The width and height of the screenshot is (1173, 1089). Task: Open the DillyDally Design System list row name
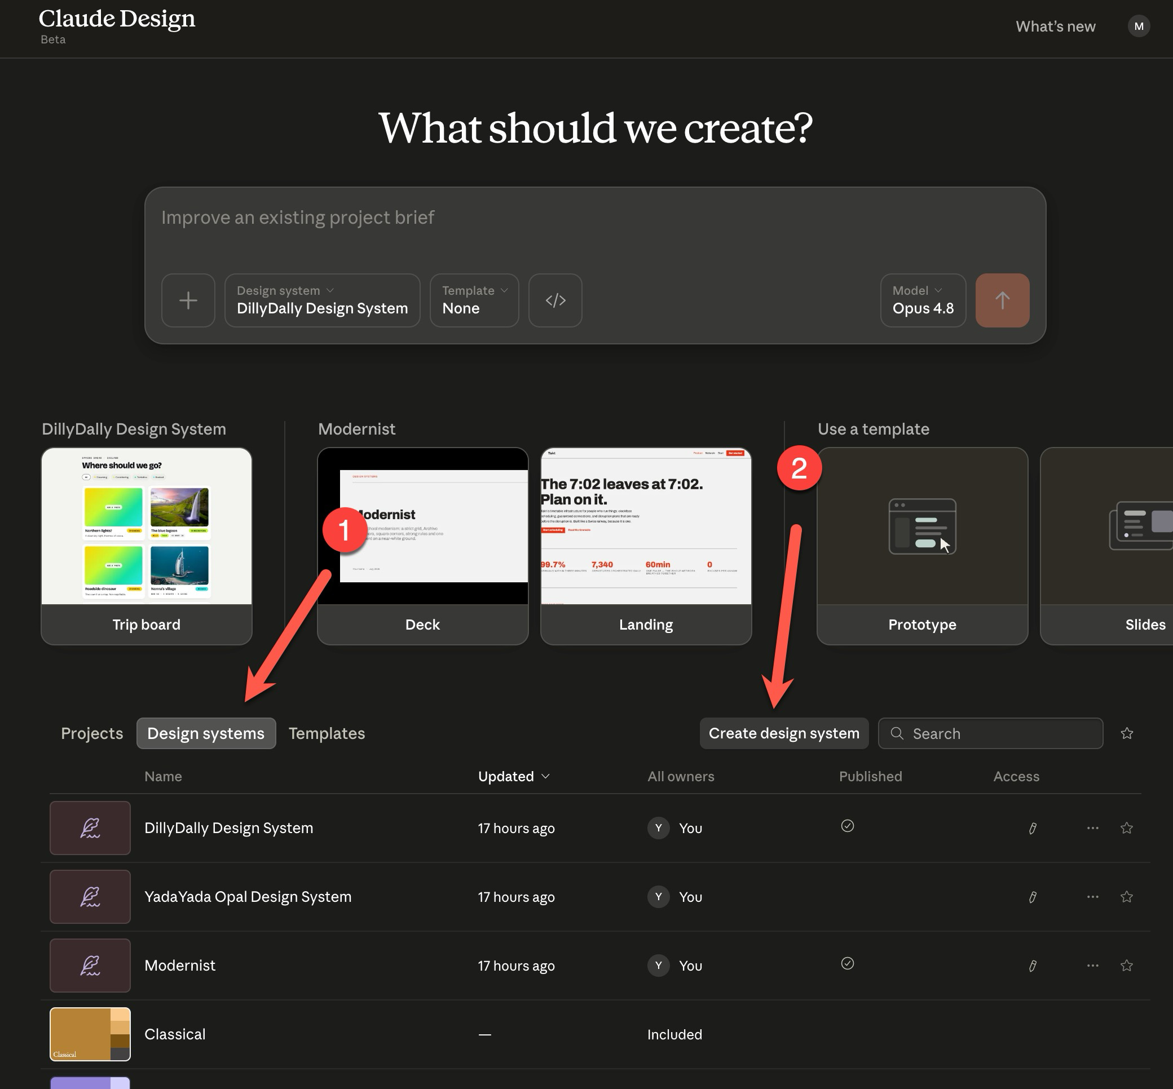229,828
